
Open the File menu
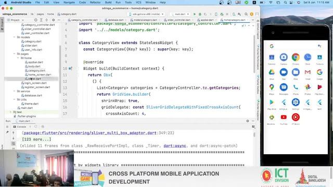tap(37, 3)
